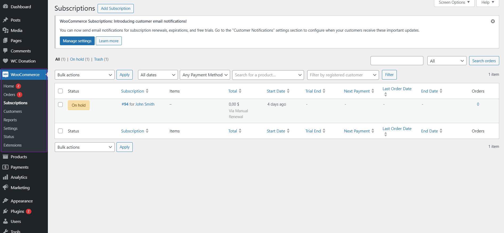Screen dimensions: 504x233
Task: Click the Dashboard gauge icon
Action: [5, 7]
